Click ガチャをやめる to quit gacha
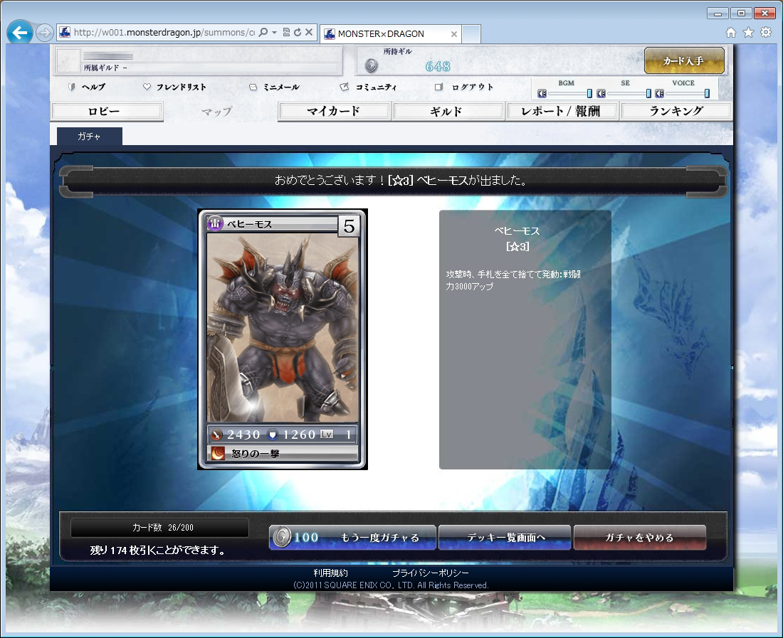 (640, 537)
